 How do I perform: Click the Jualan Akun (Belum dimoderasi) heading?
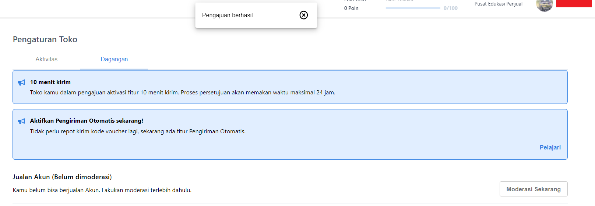[62, 177]
